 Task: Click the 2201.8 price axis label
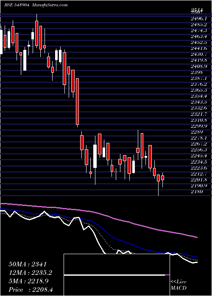point(199,180)
